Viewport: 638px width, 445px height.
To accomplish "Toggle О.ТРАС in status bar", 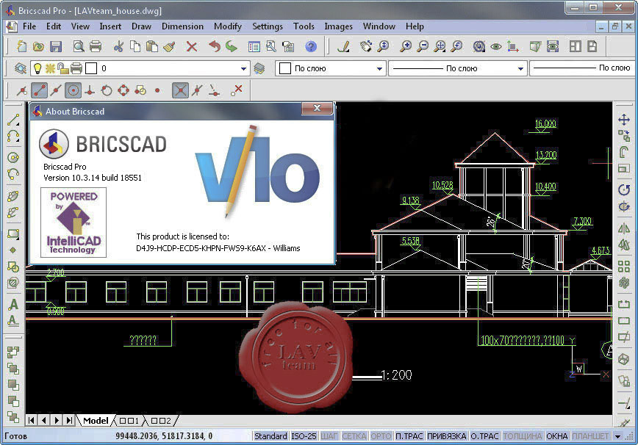I will (484, 436).
